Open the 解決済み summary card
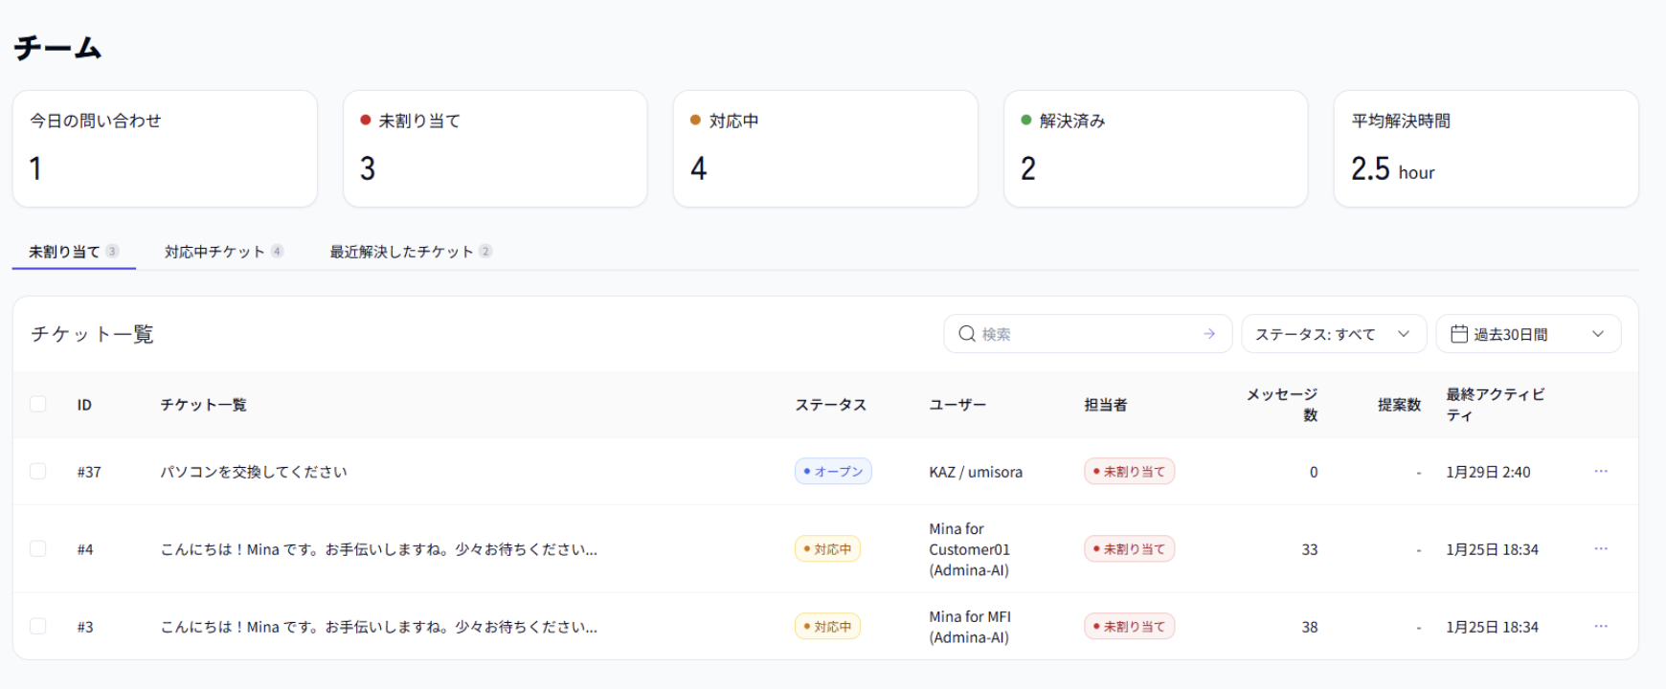This screenshot has width=1666, height=689. (1156, 148)
